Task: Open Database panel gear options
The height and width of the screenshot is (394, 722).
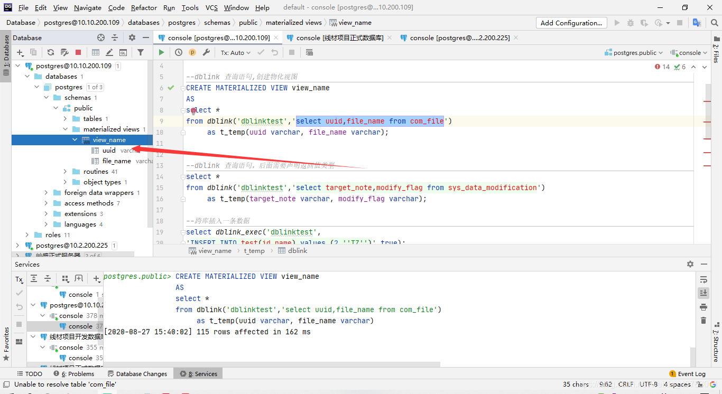Action: [132, 37]
